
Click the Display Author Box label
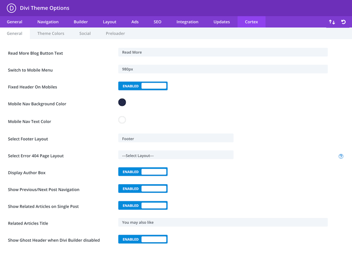tap(27, 173)
